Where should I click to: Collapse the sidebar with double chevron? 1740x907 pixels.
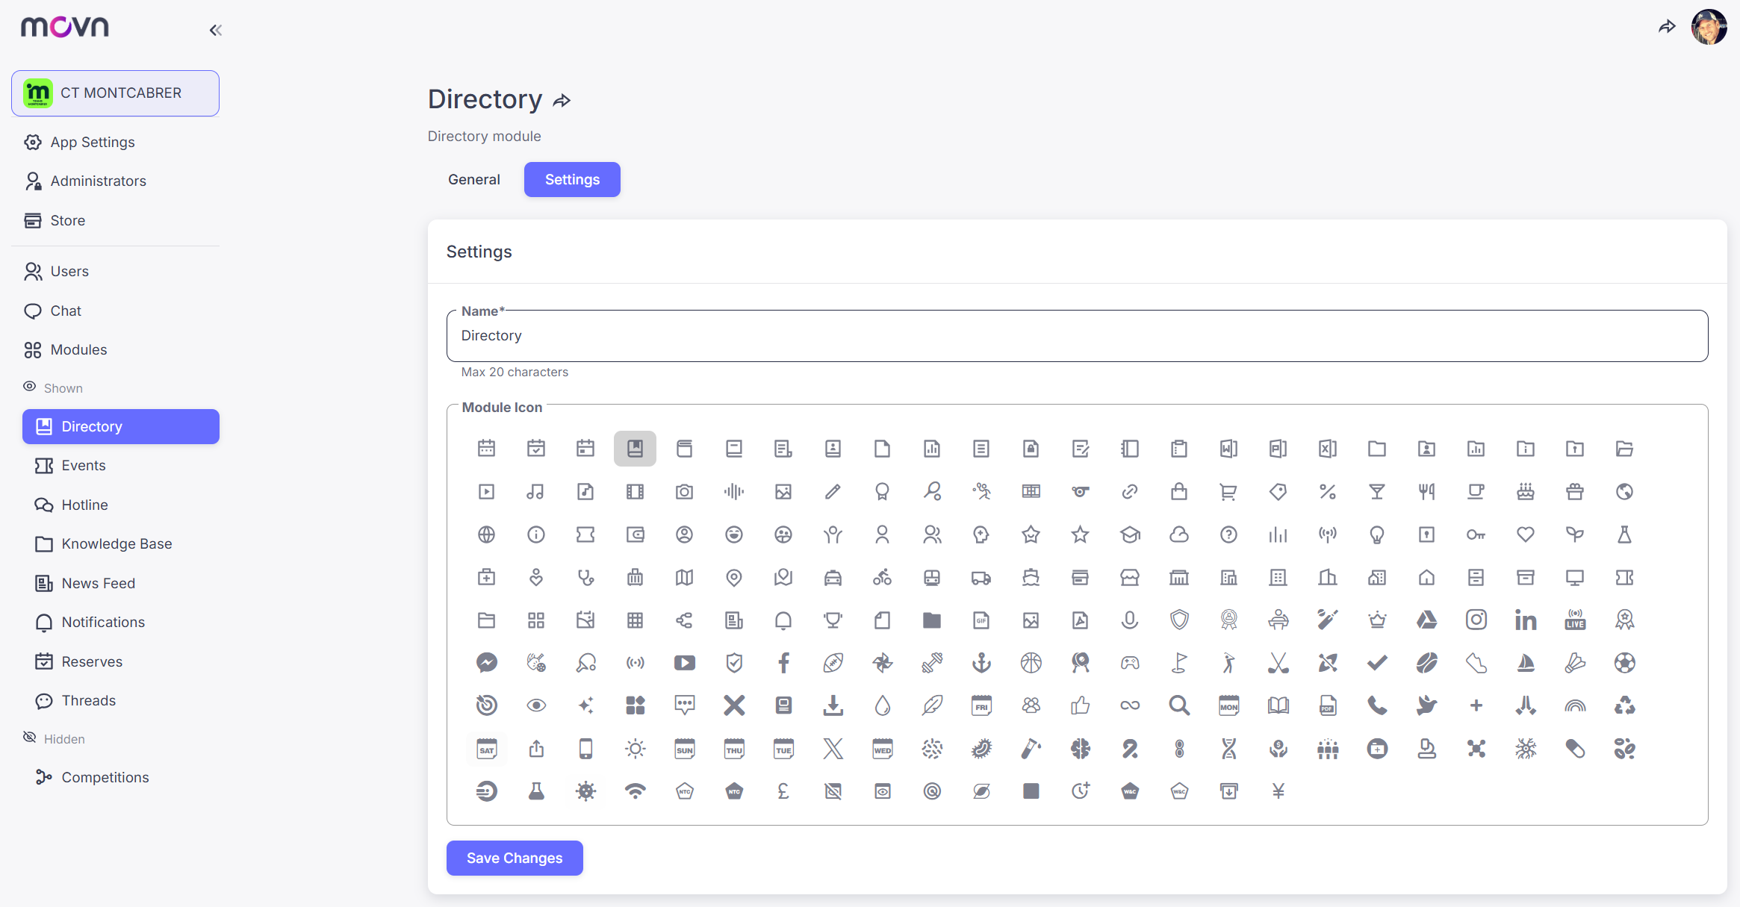[215, 30]
